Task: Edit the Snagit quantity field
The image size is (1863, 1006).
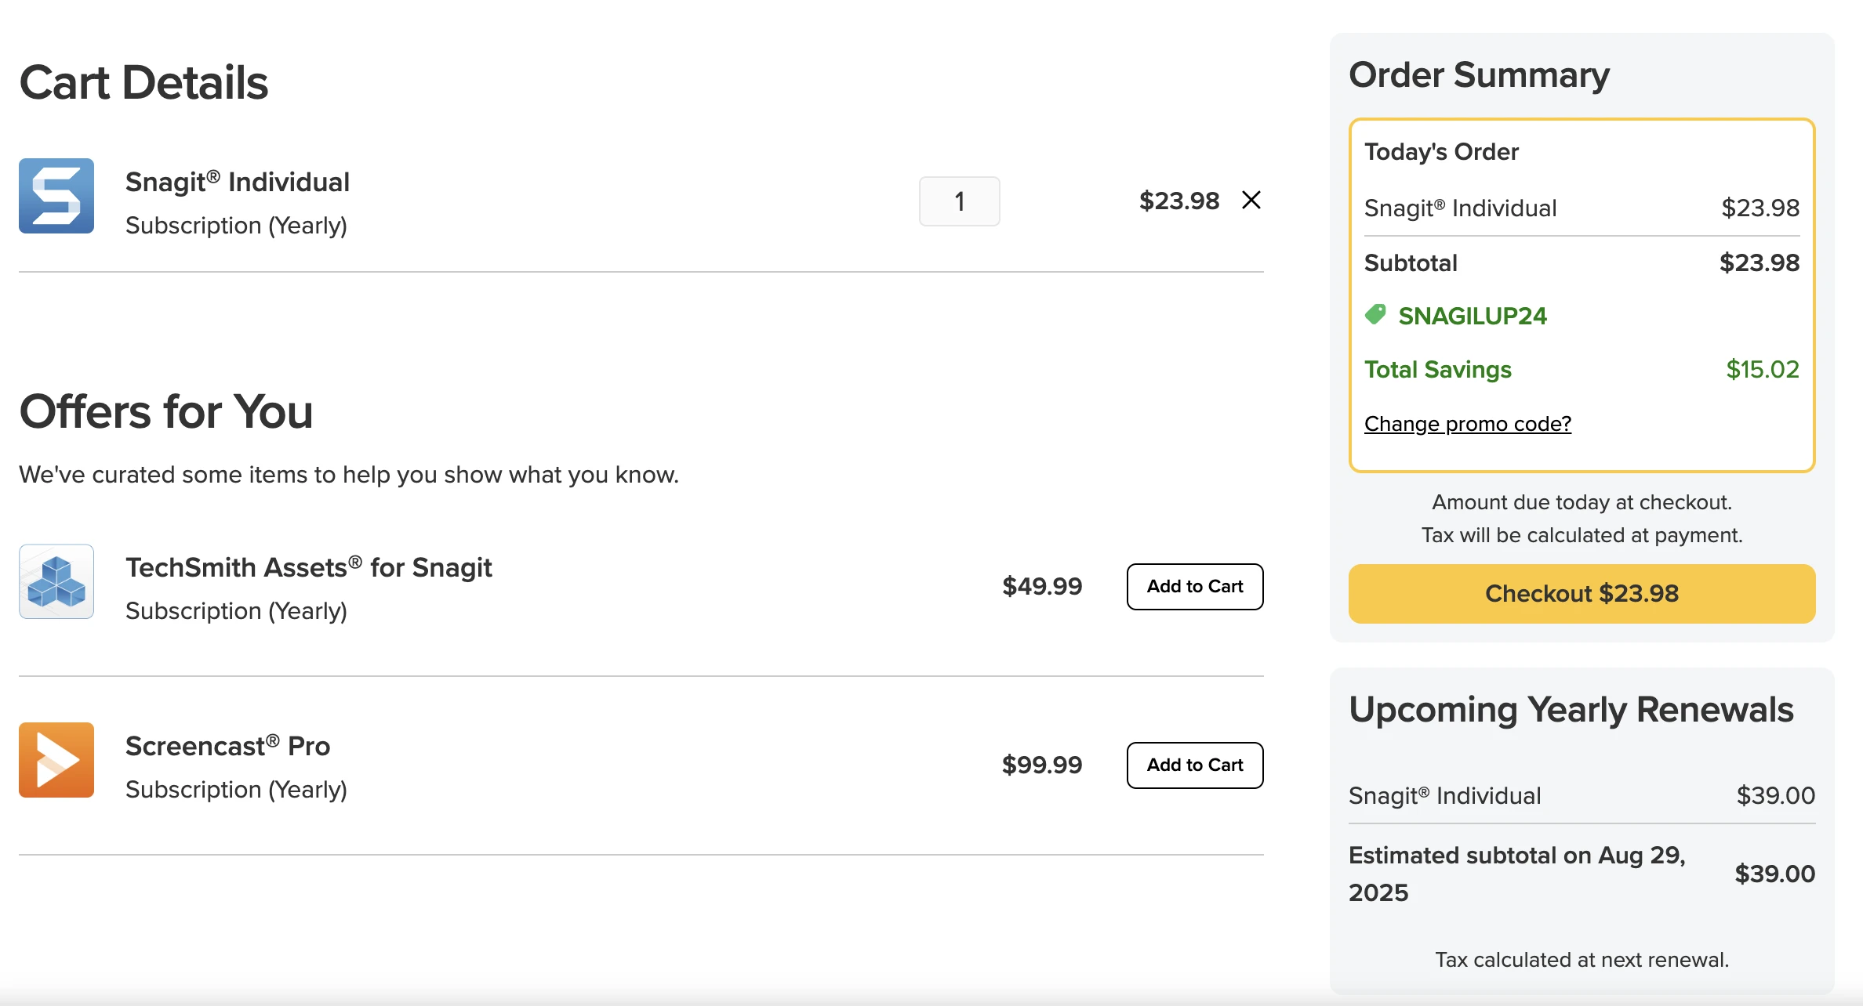Action: tap(959, 201)
